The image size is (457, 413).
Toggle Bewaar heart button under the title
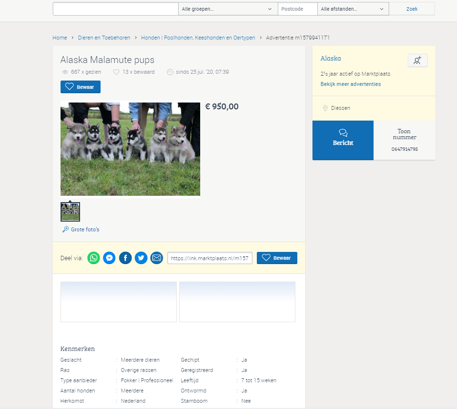(81, 87)
